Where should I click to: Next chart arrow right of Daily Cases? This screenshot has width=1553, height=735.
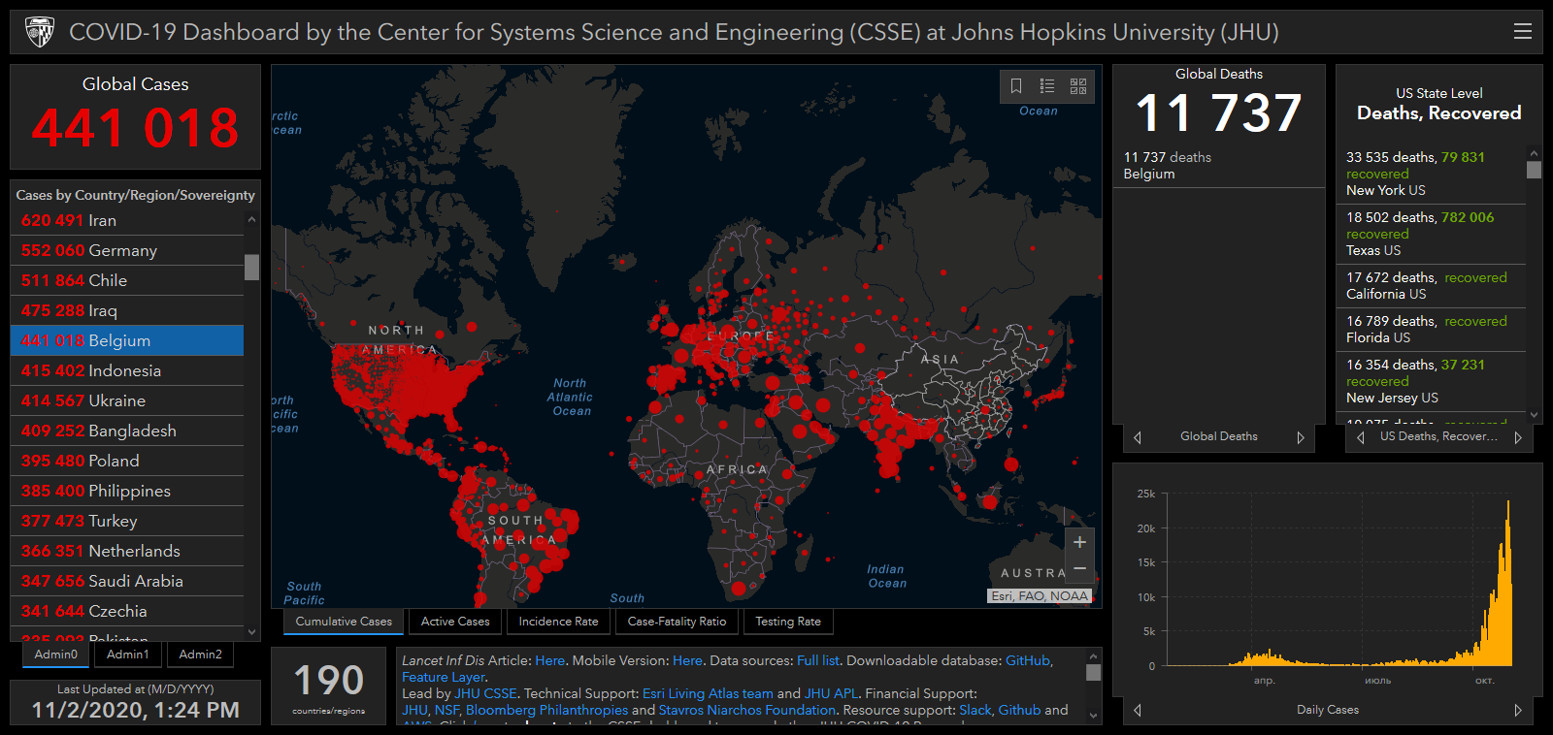pyautogui.click(x=1518, y=710)
